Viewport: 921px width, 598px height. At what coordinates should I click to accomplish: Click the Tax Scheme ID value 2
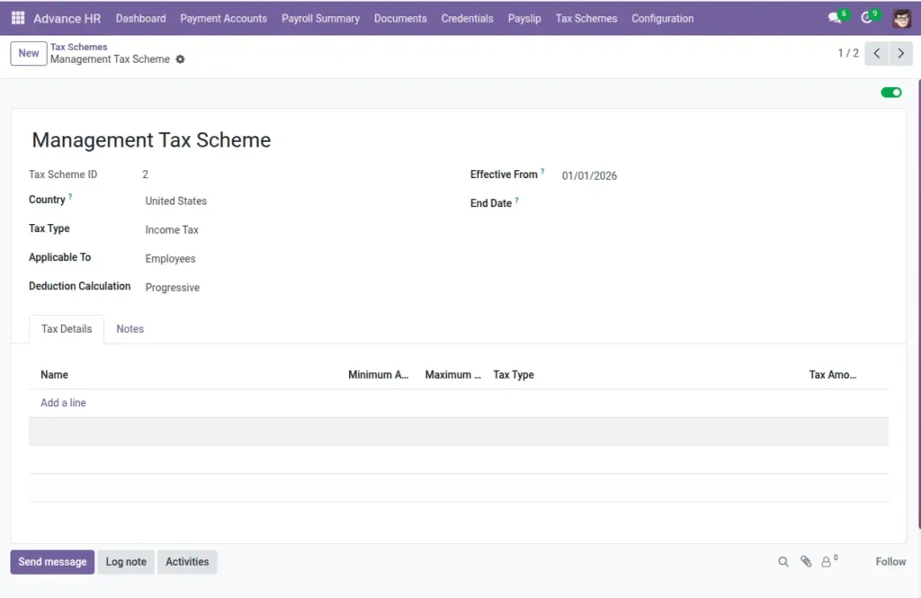point(145,174)
